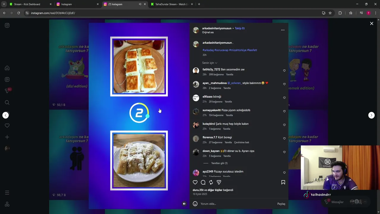Open the dizi edition reel thumbnail
The image size is (380, 214).
(69, 64)
